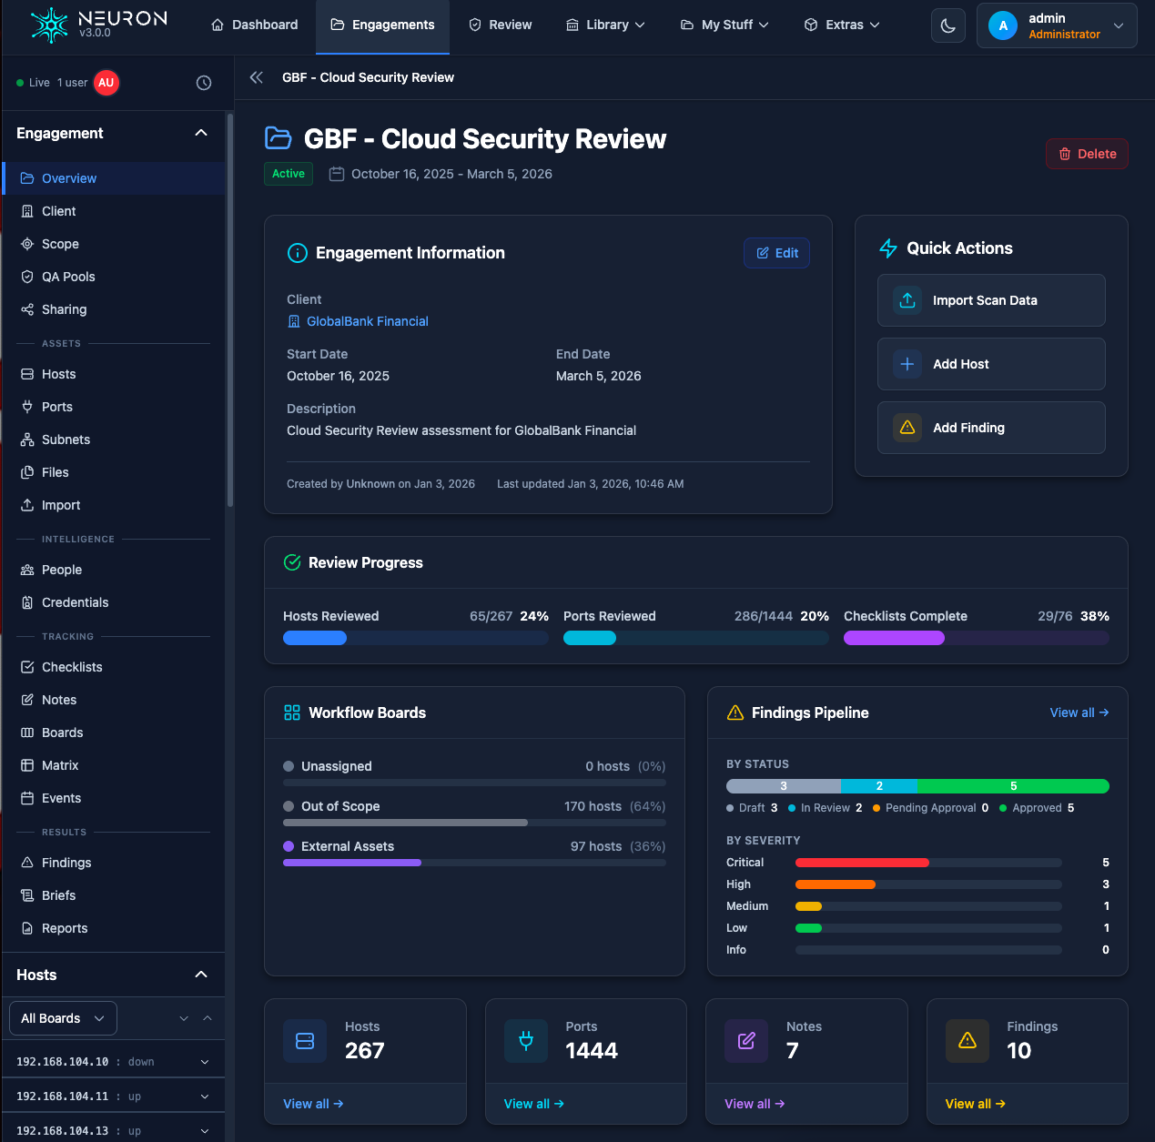Open the admin account dropdown

[x=1057, y=25]
